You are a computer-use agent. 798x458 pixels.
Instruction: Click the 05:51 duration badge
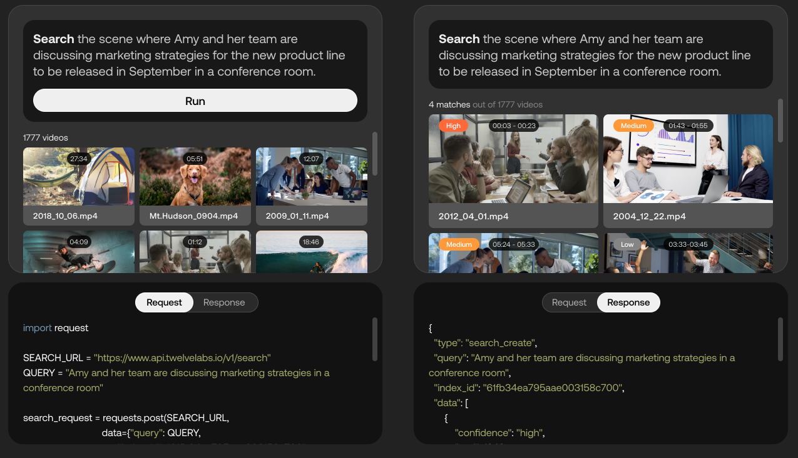point(195,159)
